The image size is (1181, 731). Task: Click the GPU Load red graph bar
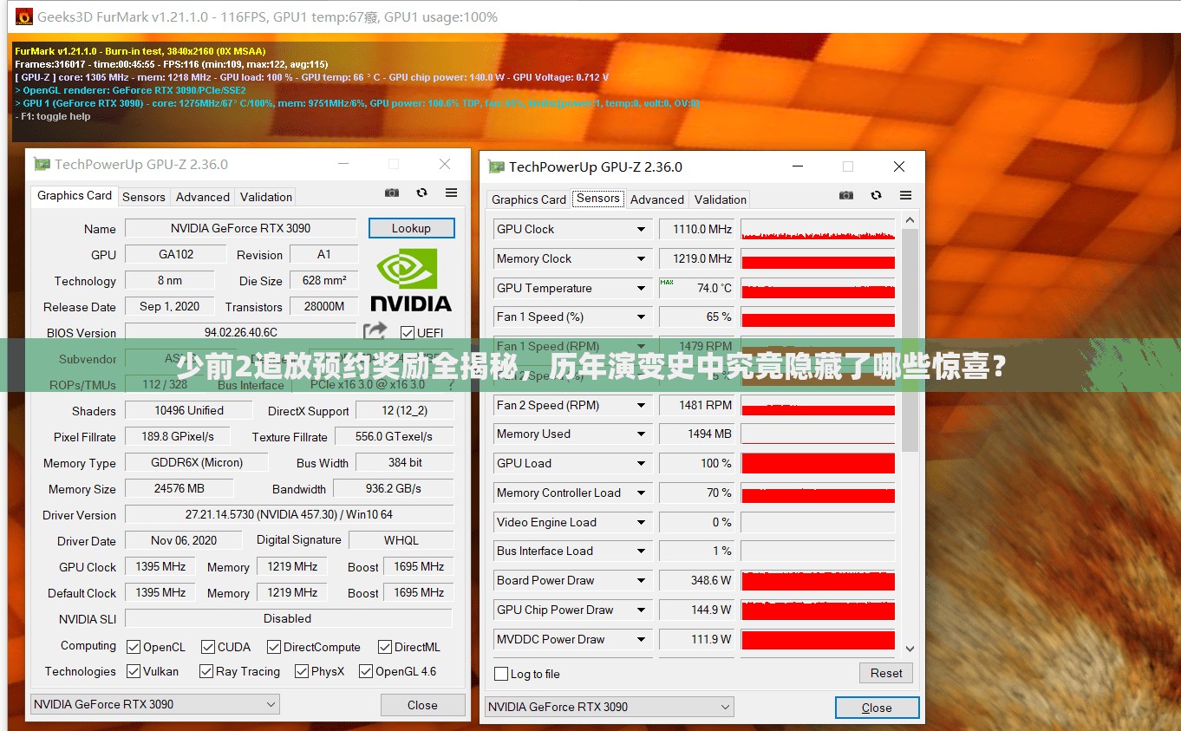[x=818, y=463]
